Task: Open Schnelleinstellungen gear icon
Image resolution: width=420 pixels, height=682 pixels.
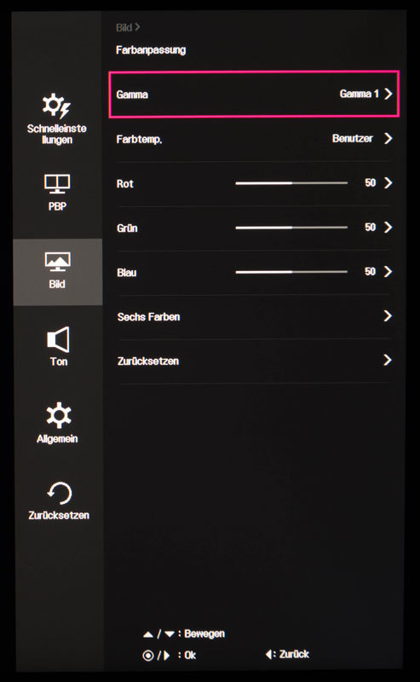Action: [56, 106]
